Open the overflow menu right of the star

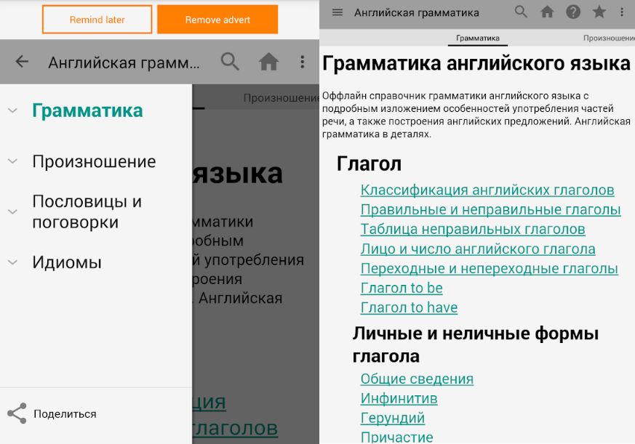click(x=622, y=12)
